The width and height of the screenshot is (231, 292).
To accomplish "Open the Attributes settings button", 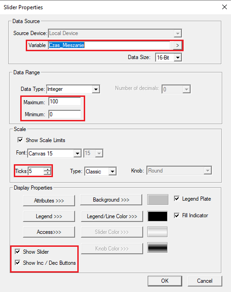I will coord(49,201).
